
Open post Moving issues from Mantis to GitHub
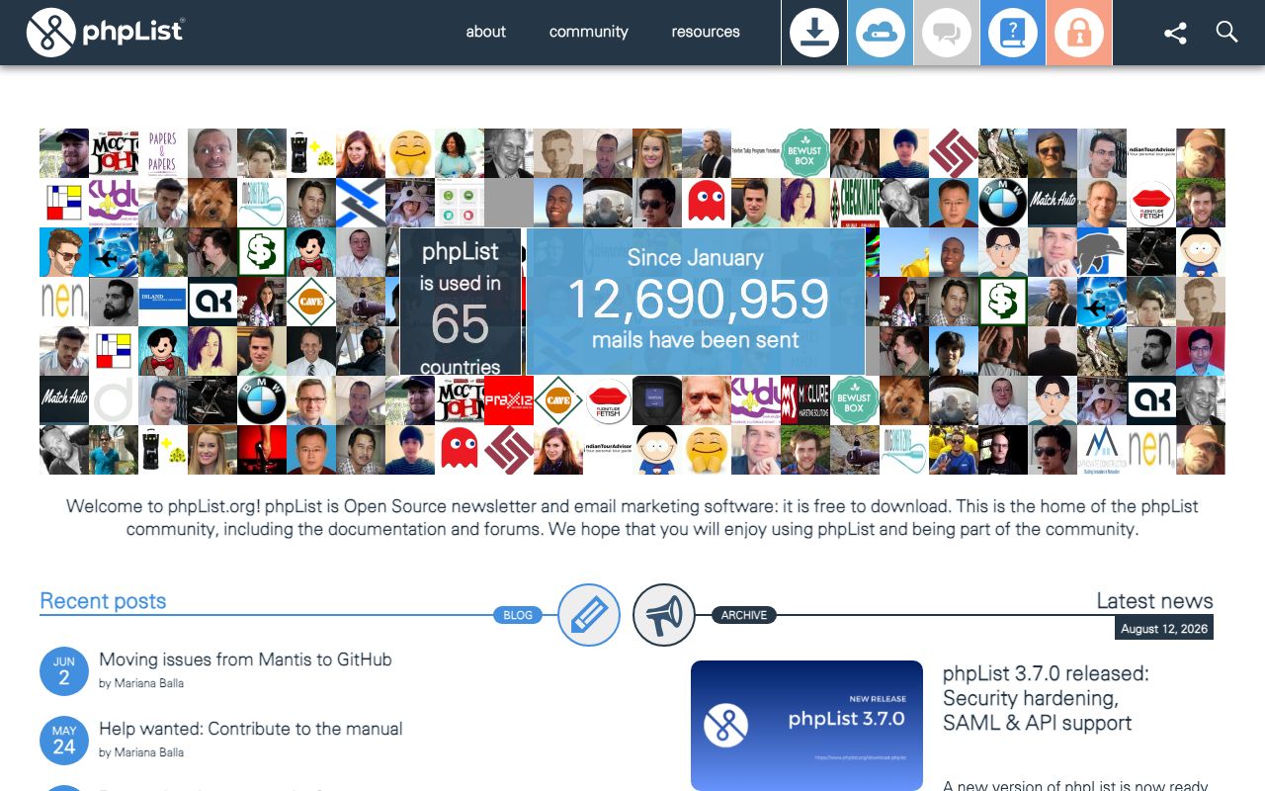245,659
